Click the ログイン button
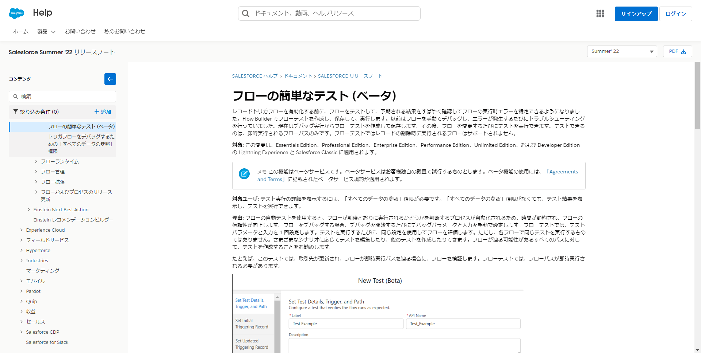 click(x=675, y=14)
